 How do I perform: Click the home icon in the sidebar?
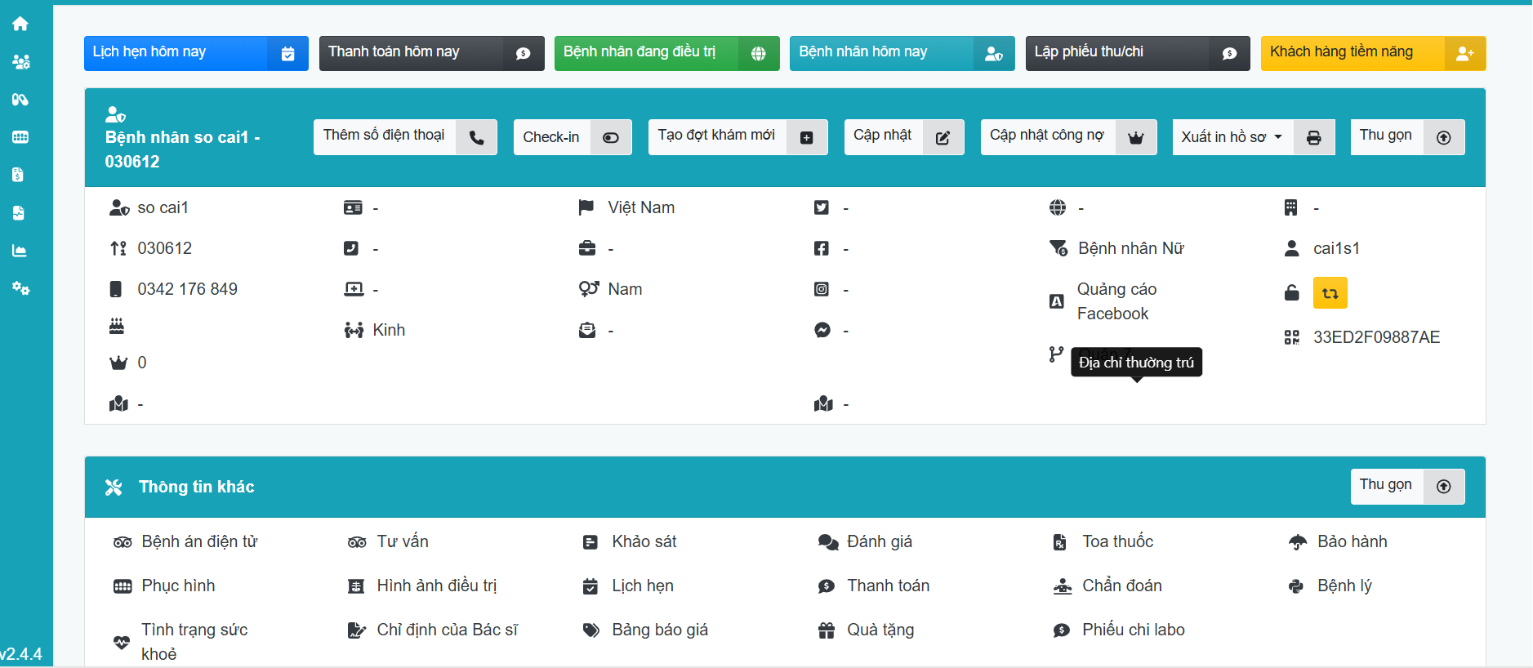point(20,24)
